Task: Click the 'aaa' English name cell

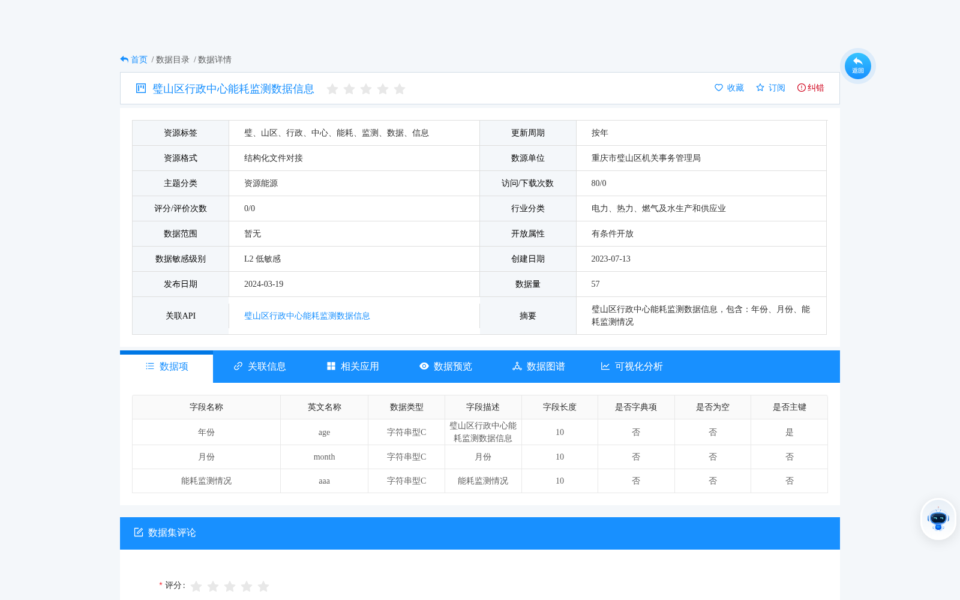Action: 325,481
